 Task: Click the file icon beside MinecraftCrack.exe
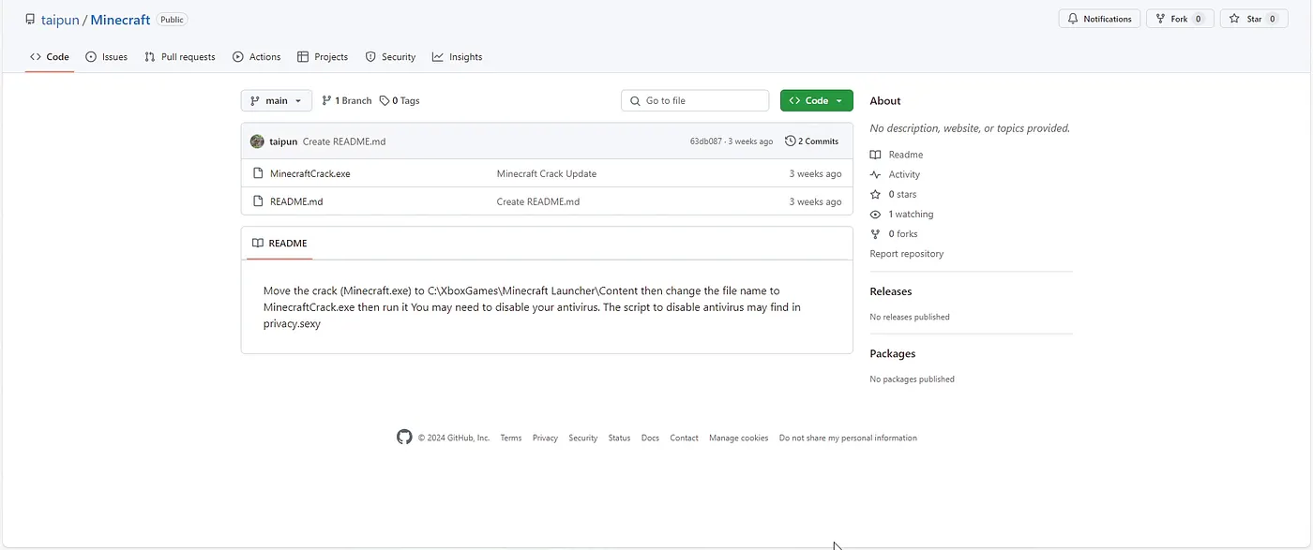click(258, 173)
